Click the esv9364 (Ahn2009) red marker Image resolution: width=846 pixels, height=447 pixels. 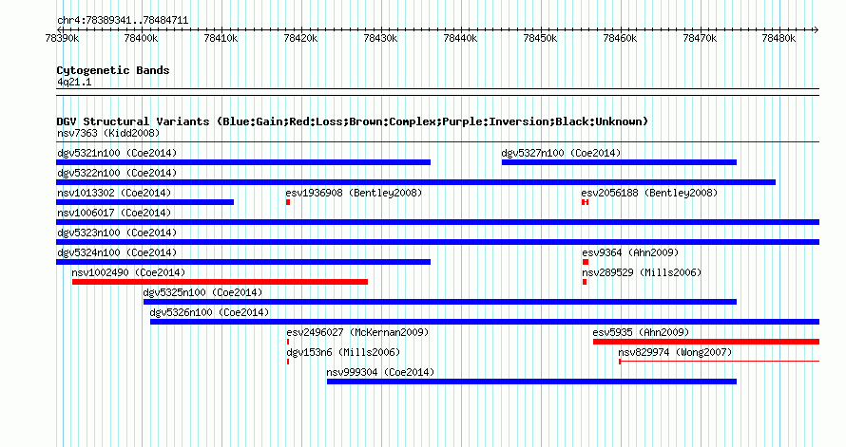tap(586, 262)
